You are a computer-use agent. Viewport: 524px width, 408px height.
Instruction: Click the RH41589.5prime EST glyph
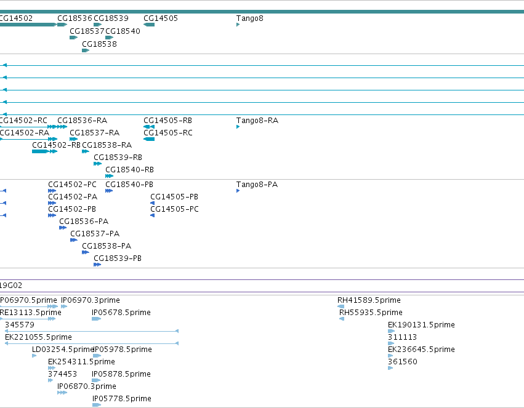[x=341, y=306]
